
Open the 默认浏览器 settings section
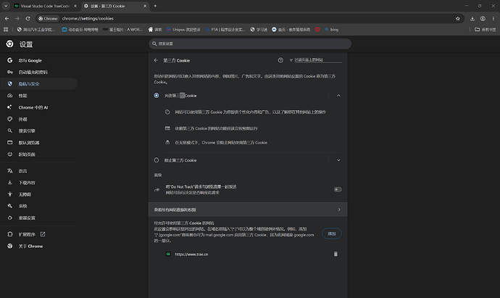click(39, 143)
